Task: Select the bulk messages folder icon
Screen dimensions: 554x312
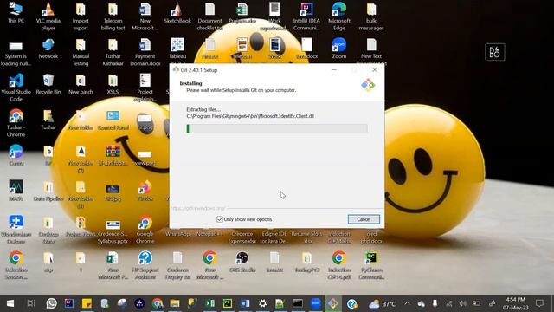Action: point(371,16)
